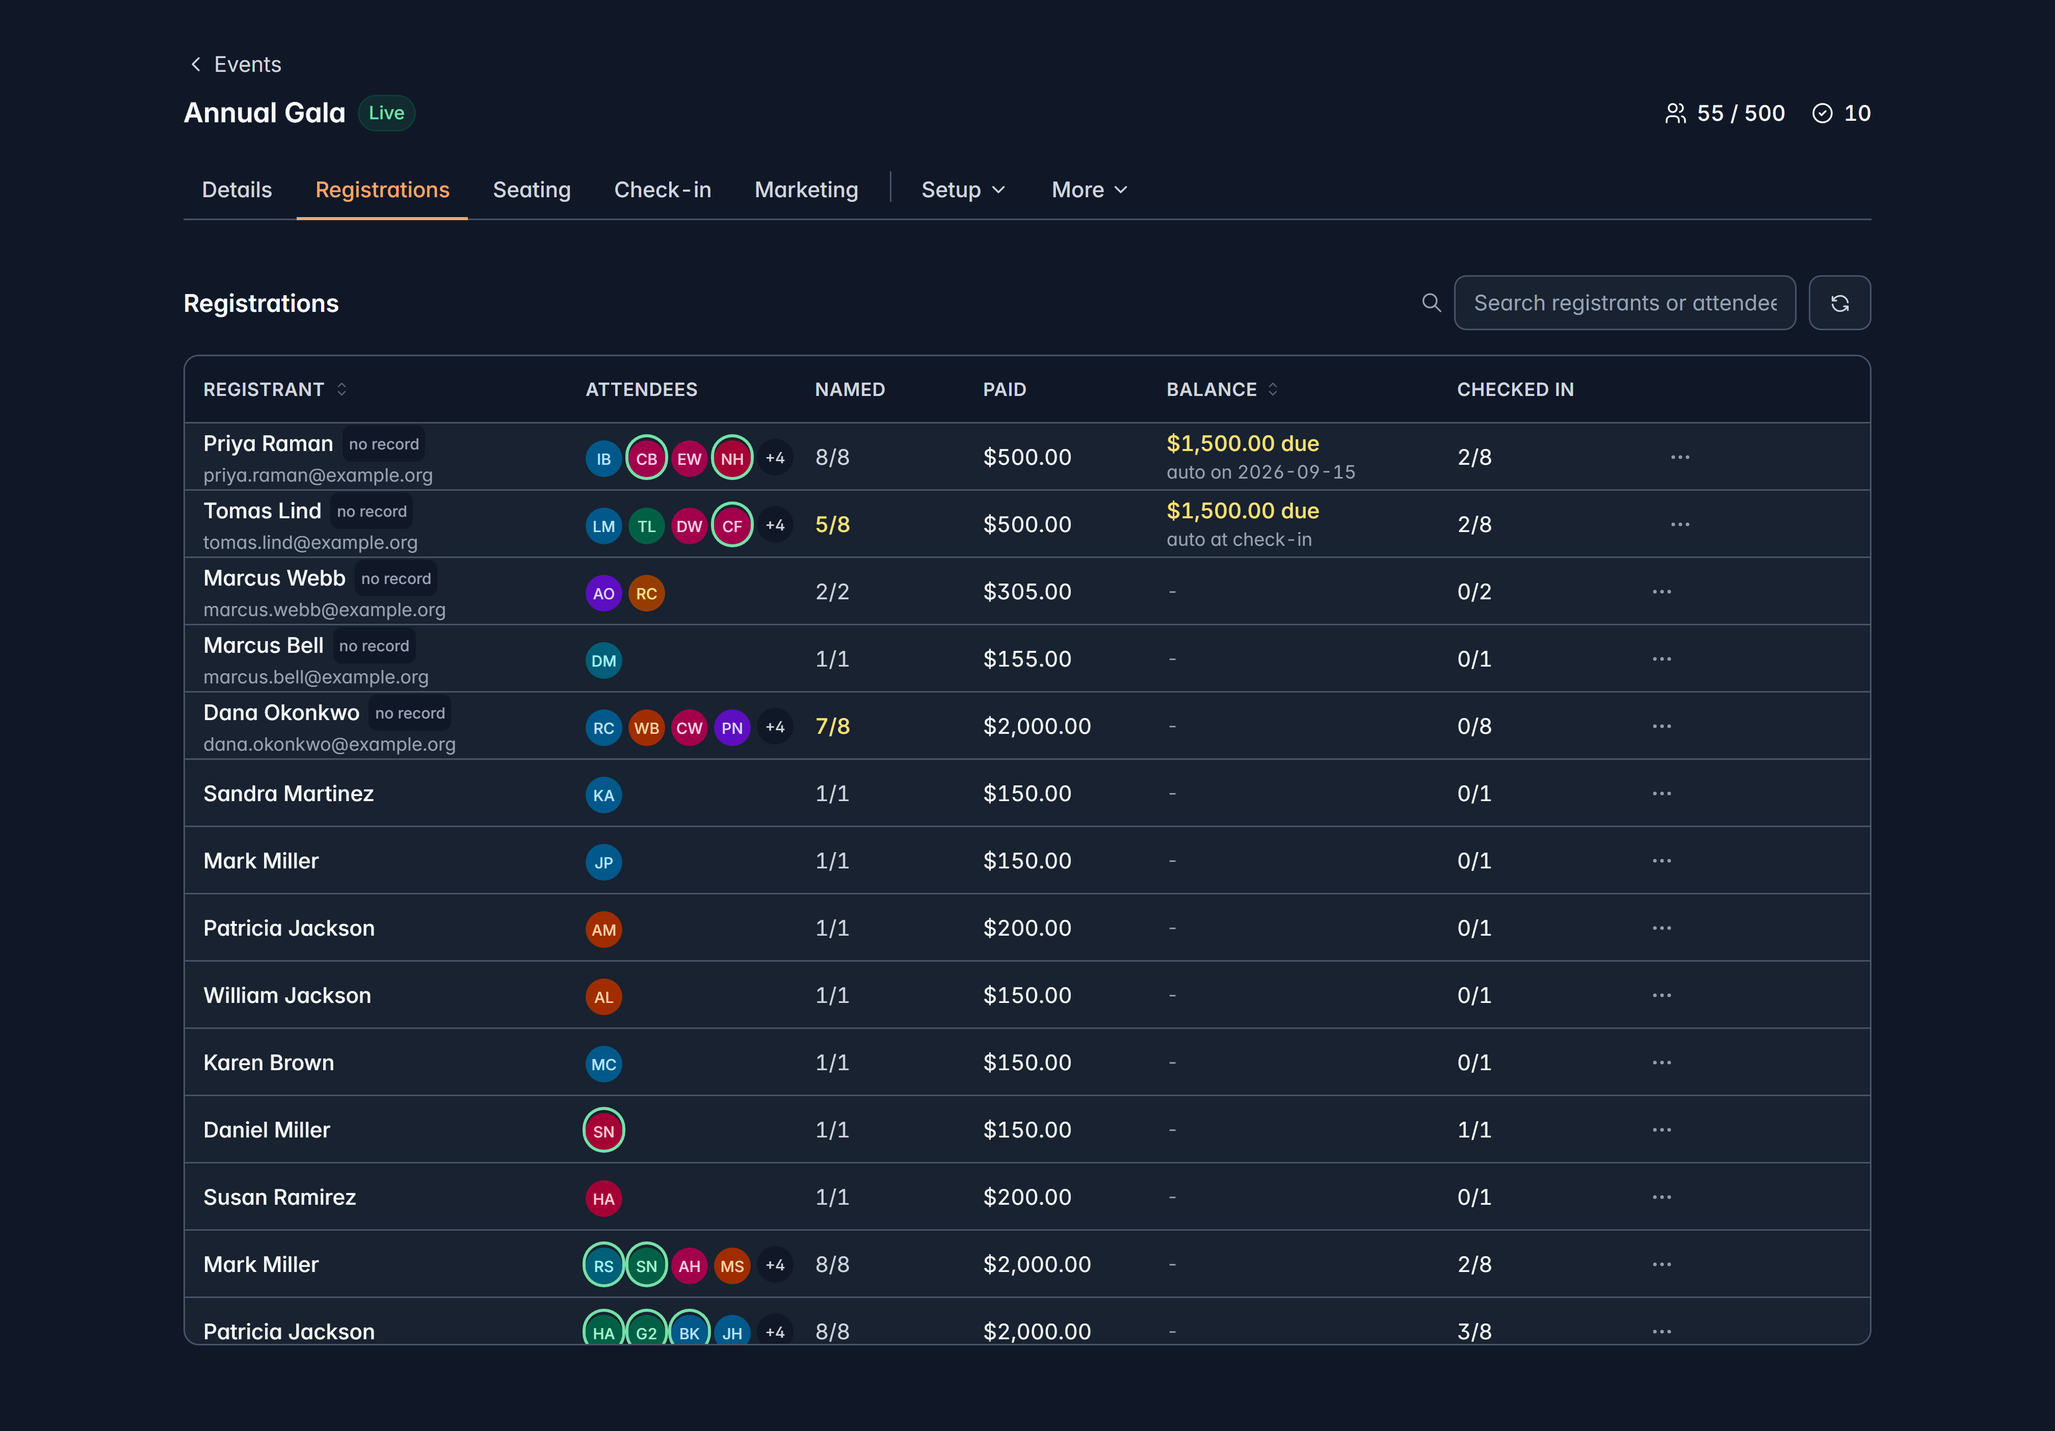This screenshot has width=2055, height=1431.
Task: Click the checked-in count icon showing 10
Action: coord(1822,114)
